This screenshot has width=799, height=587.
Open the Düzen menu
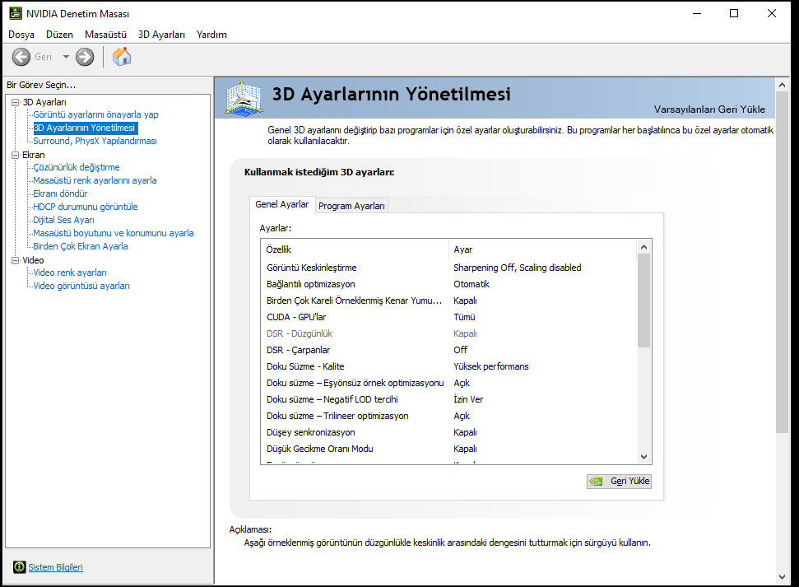click(59, 35)
